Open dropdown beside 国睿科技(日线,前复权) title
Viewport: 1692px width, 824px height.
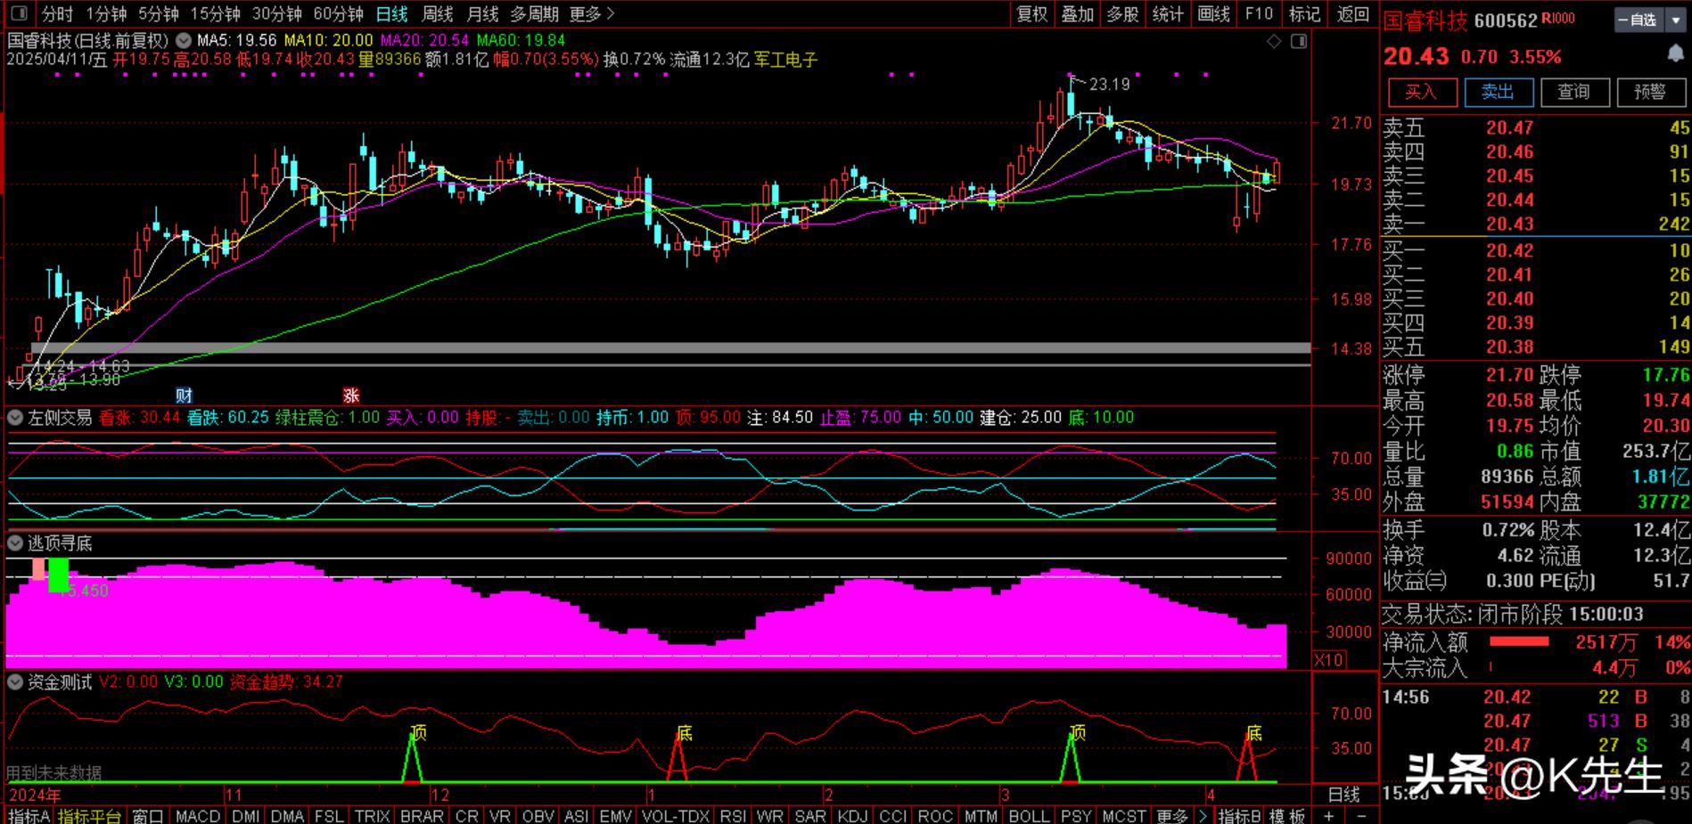pos(184,40)
